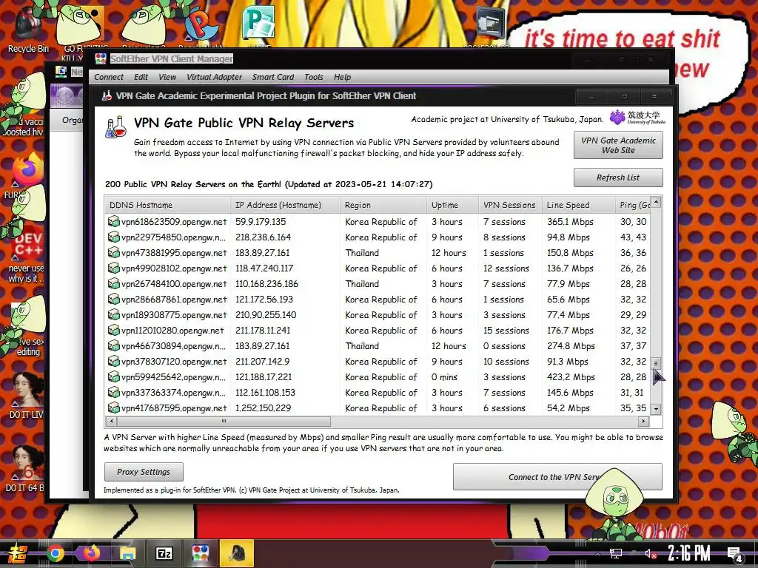Click IP address 59.9.179.135
This screenshot has height=568, width=758.
[261, 222]
